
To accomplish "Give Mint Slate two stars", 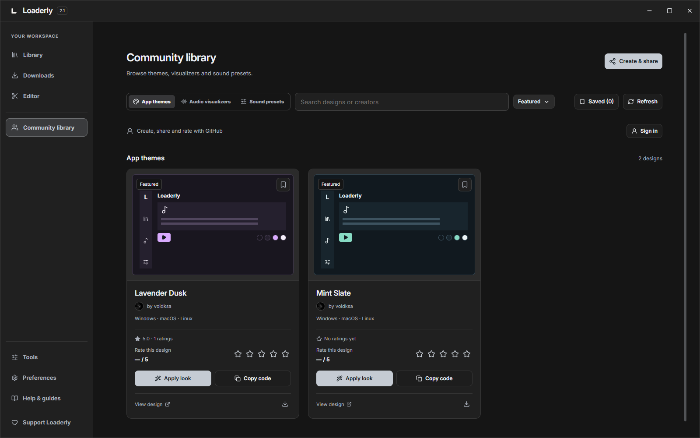I will tap(431, 354).
